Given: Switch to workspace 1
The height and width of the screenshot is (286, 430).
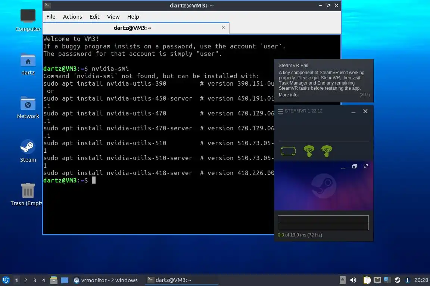Looking at the screenshot, I should [x=17, y=280].
